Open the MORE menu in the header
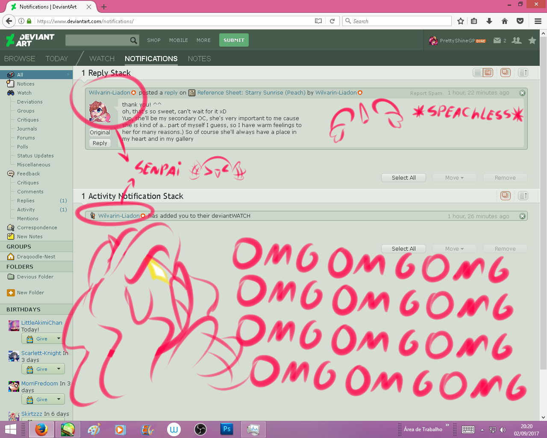This screenshot has height=438, width=547. pos(203,40)
